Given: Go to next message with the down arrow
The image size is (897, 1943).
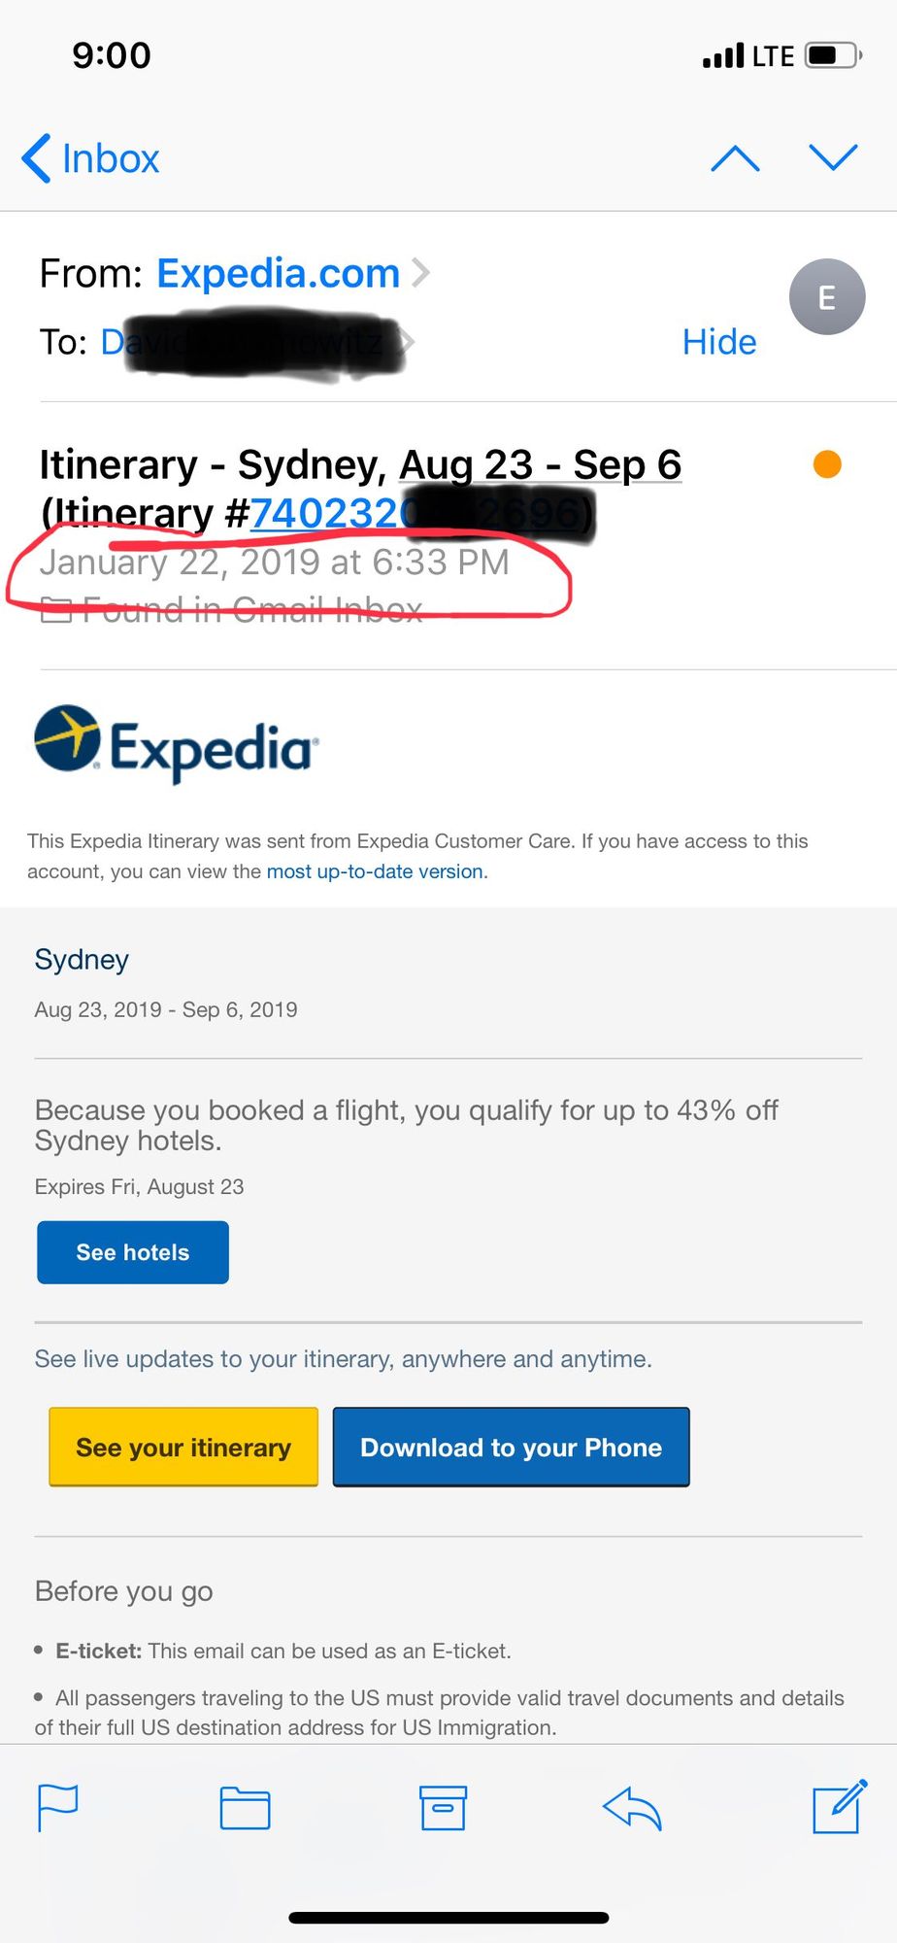Looking at the screenshot, I should pyautogui.click(x=833, y=157).
